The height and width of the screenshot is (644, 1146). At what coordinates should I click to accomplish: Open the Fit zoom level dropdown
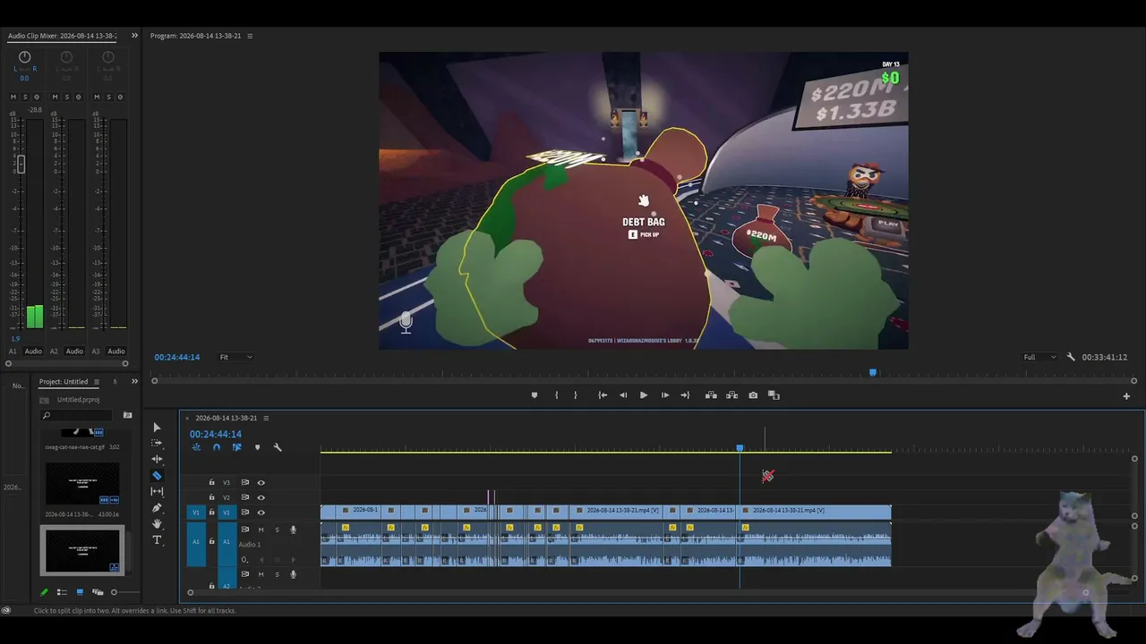pos(236,357)
